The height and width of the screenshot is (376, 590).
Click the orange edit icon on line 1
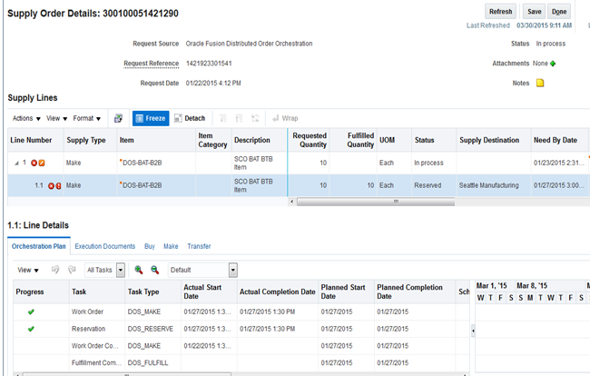tap(42, 163)
